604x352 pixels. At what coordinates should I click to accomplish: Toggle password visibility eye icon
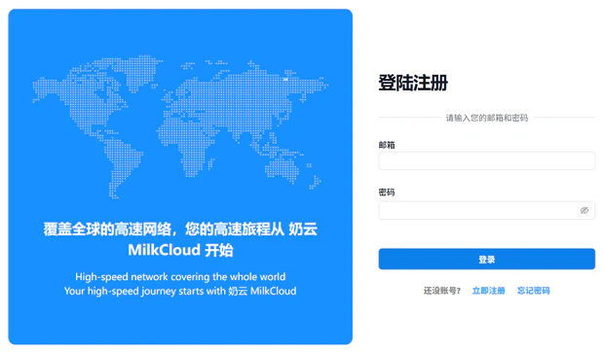(584, 211)
